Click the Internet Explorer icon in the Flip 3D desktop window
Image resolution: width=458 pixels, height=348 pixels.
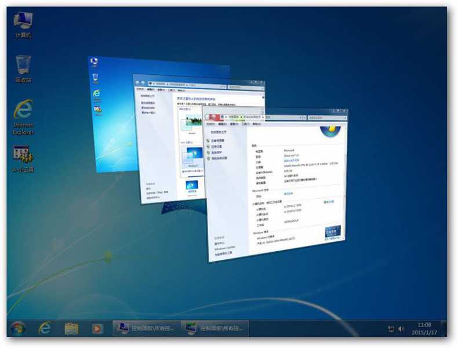pyautogui.click(x=96, y=95)
